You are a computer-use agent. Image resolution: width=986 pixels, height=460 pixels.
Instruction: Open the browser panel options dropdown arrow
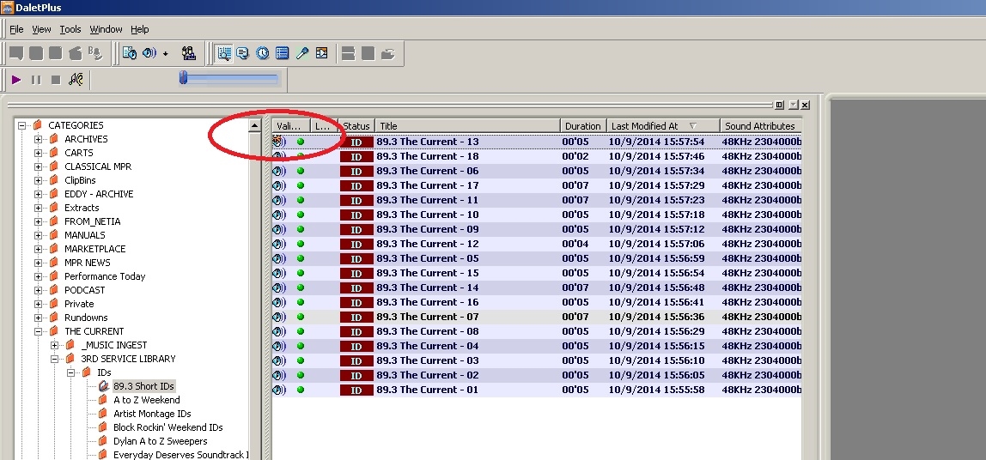click(x=793, y=105)
